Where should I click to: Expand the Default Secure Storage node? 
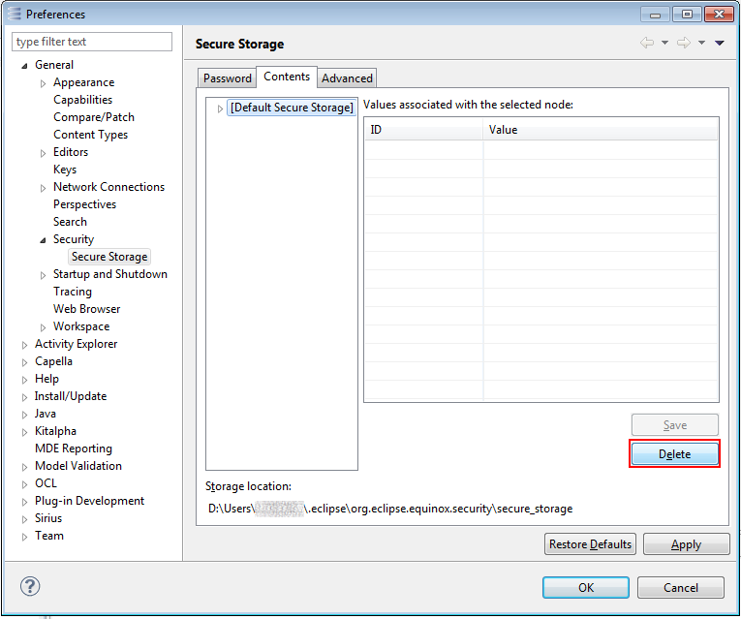220,108
